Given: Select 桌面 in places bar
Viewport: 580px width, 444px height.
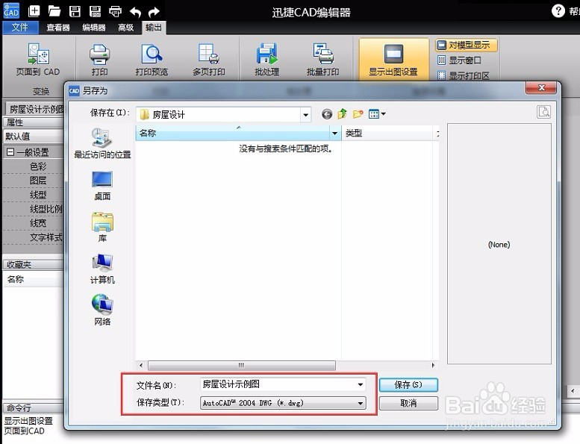Looking at the screenshot, I should (x=102, y=186).
